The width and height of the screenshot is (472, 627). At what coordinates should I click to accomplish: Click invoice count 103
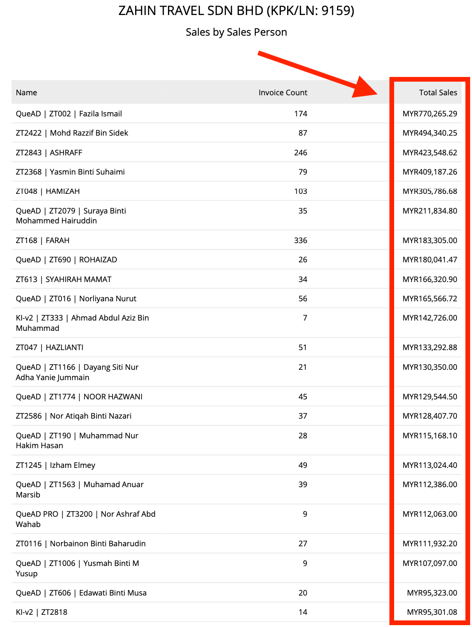[x=301, y=191]
